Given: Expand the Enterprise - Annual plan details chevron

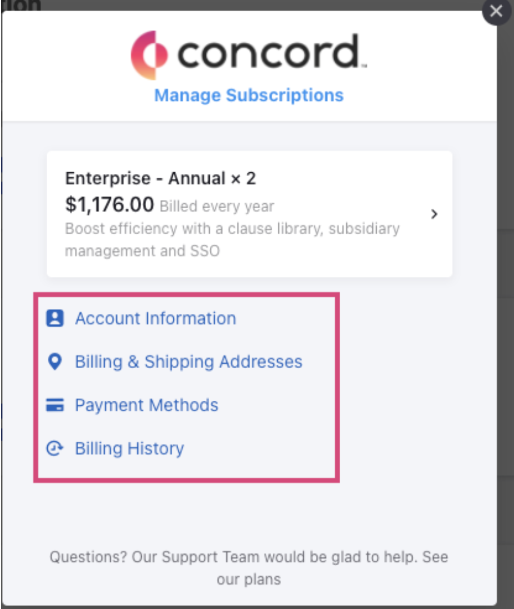Looking at the screenshot, I should [434, 214].
